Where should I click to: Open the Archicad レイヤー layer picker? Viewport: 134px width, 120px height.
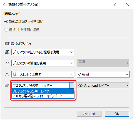coord(103,85)
